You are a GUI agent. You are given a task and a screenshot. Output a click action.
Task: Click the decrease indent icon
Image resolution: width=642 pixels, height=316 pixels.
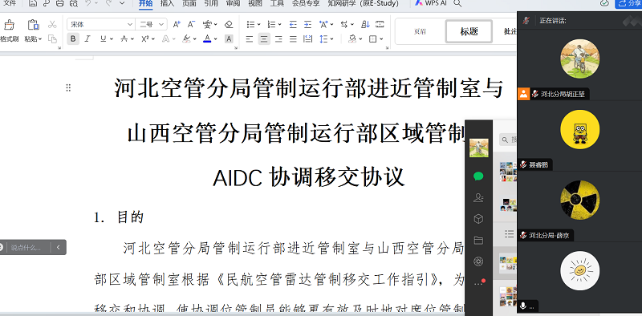(x=293, y=25)
